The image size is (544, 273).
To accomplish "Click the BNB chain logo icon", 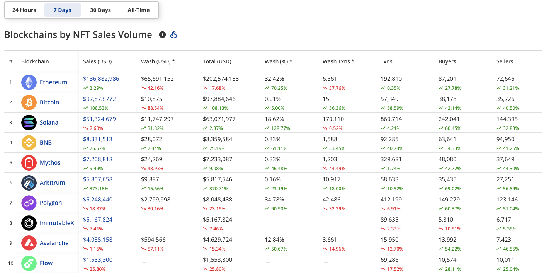I will click(29, 143).
